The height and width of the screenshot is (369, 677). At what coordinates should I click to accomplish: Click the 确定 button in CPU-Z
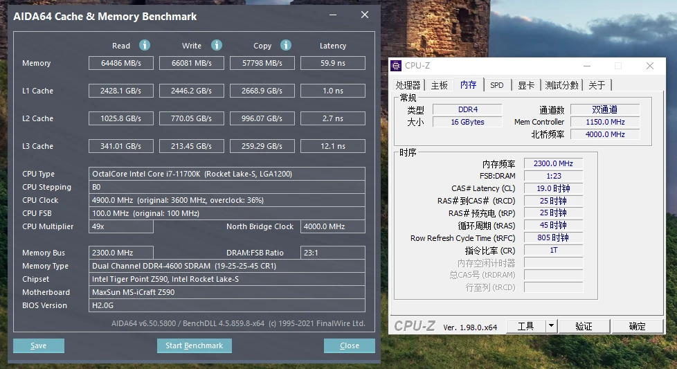pyautogui.click(x=638, y=326)
